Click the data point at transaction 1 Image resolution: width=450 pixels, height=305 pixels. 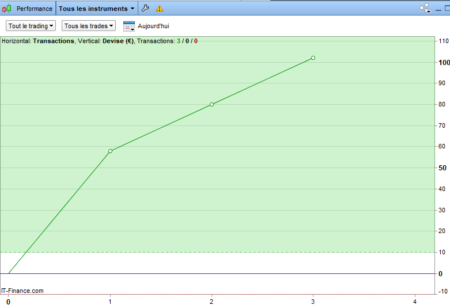(x=110, y=151)
